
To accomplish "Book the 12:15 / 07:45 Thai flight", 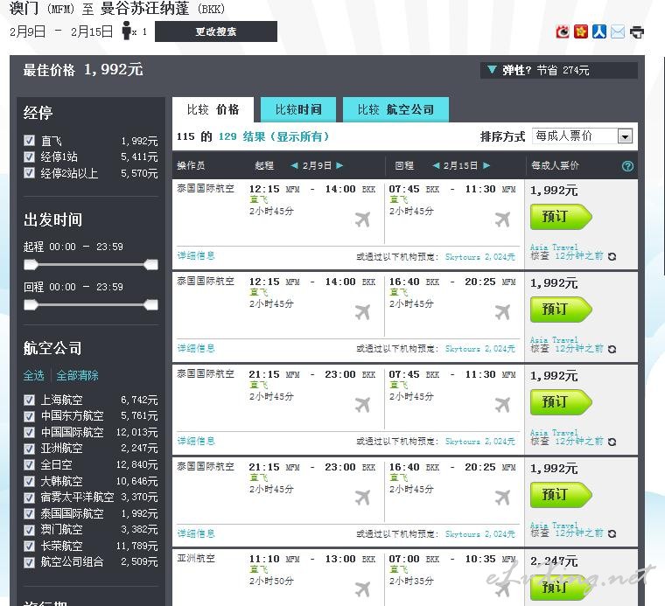I will pyautogui.click(x=561, y=217).
